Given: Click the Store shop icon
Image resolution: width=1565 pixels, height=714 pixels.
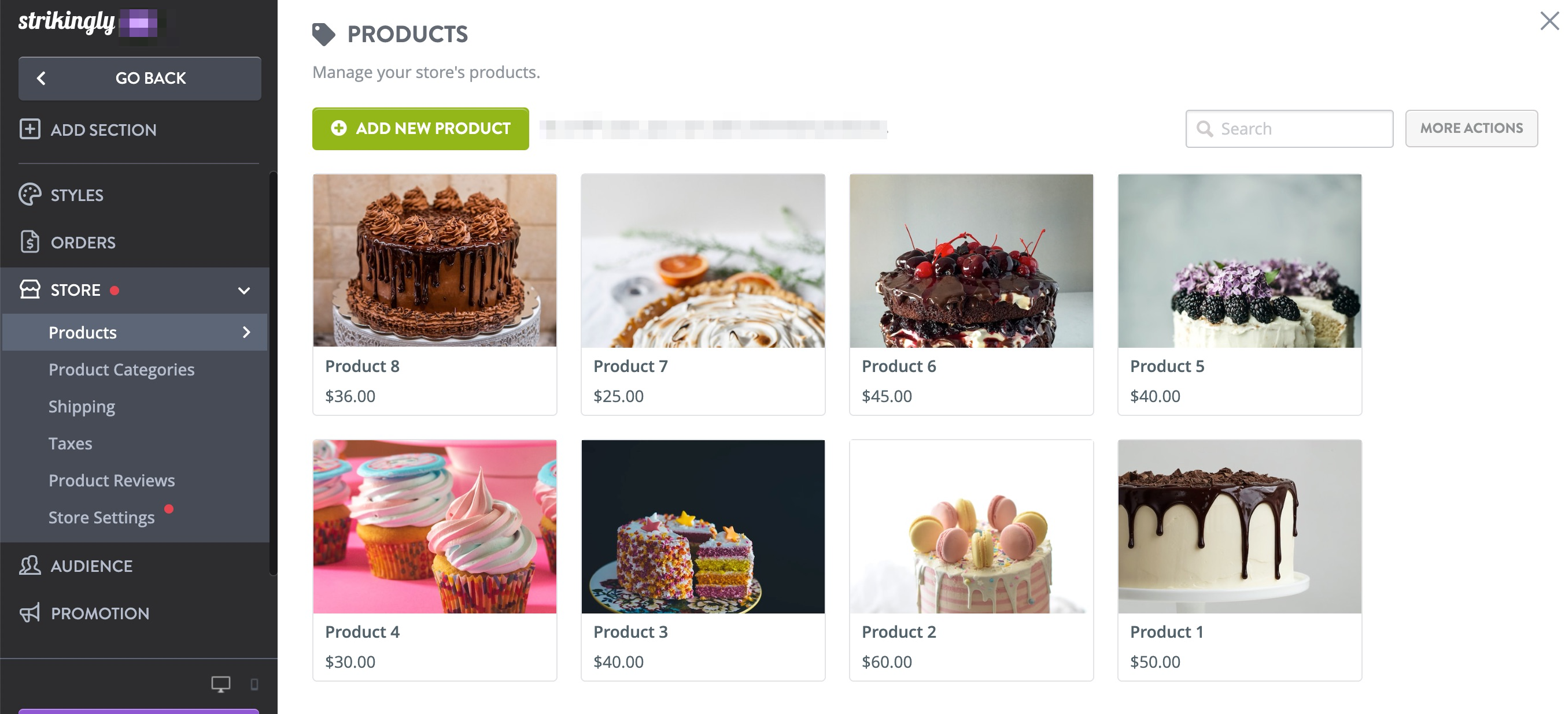Looking at the screenshot, I should pyautogui.click(x=29, y=289).
